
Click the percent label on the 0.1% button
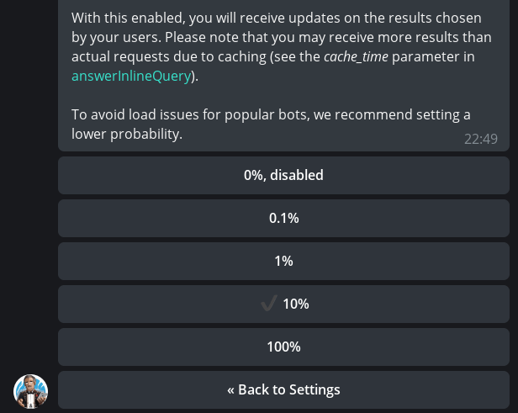[283, 218]
